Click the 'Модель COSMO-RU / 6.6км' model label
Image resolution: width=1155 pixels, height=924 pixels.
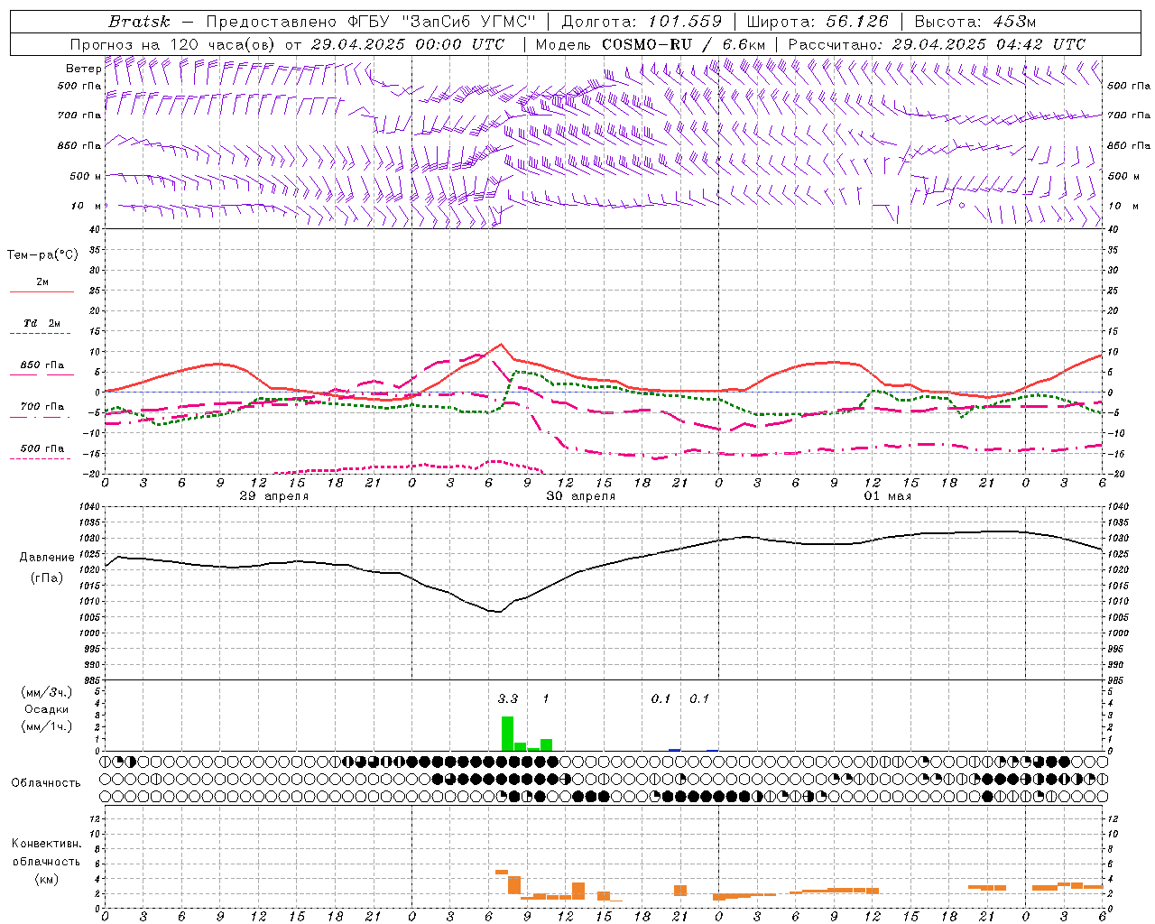(651, 44)
